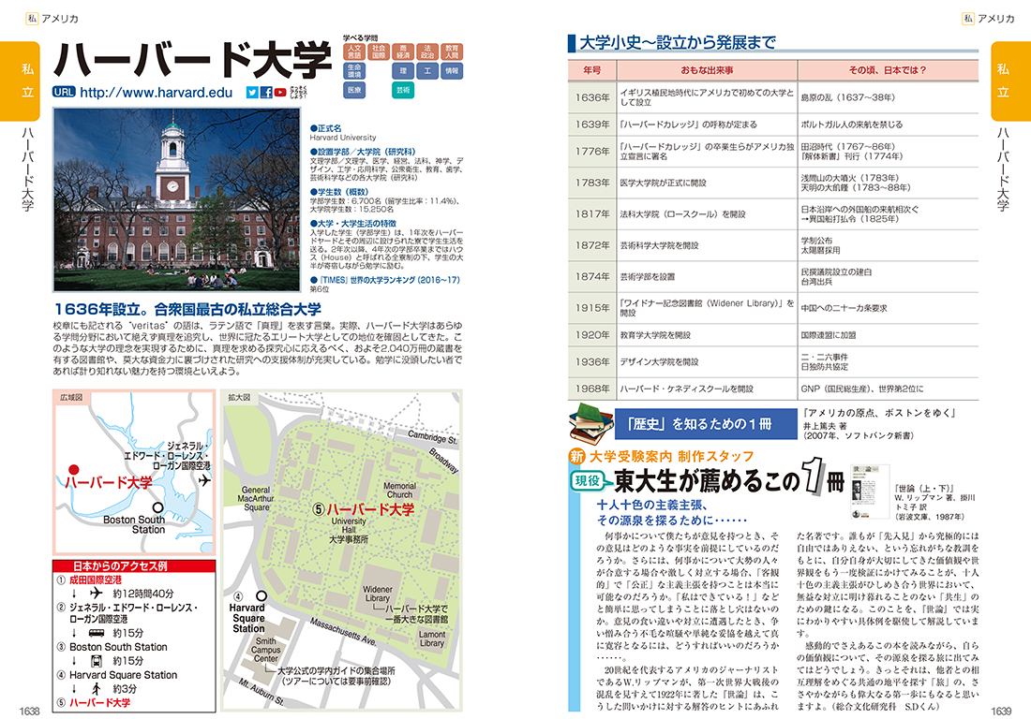Click the Boston South Station circle marker
Screen dimensions: 1031x719
(x=157, y=506)
